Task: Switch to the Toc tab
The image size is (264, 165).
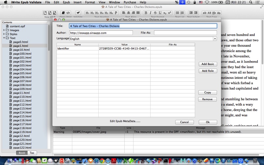Action: coord(32,153)
